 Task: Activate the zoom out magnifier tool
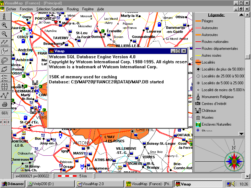tap(5, 34)
